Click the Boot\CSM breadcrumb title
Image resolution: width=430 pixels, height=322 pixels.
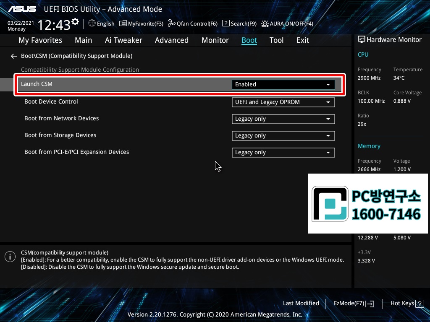pos(76,56)
